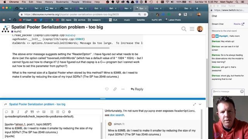This screenshot has width=248, height=139.
Task: Click the volume icon in menu bar
Action: 172,2
